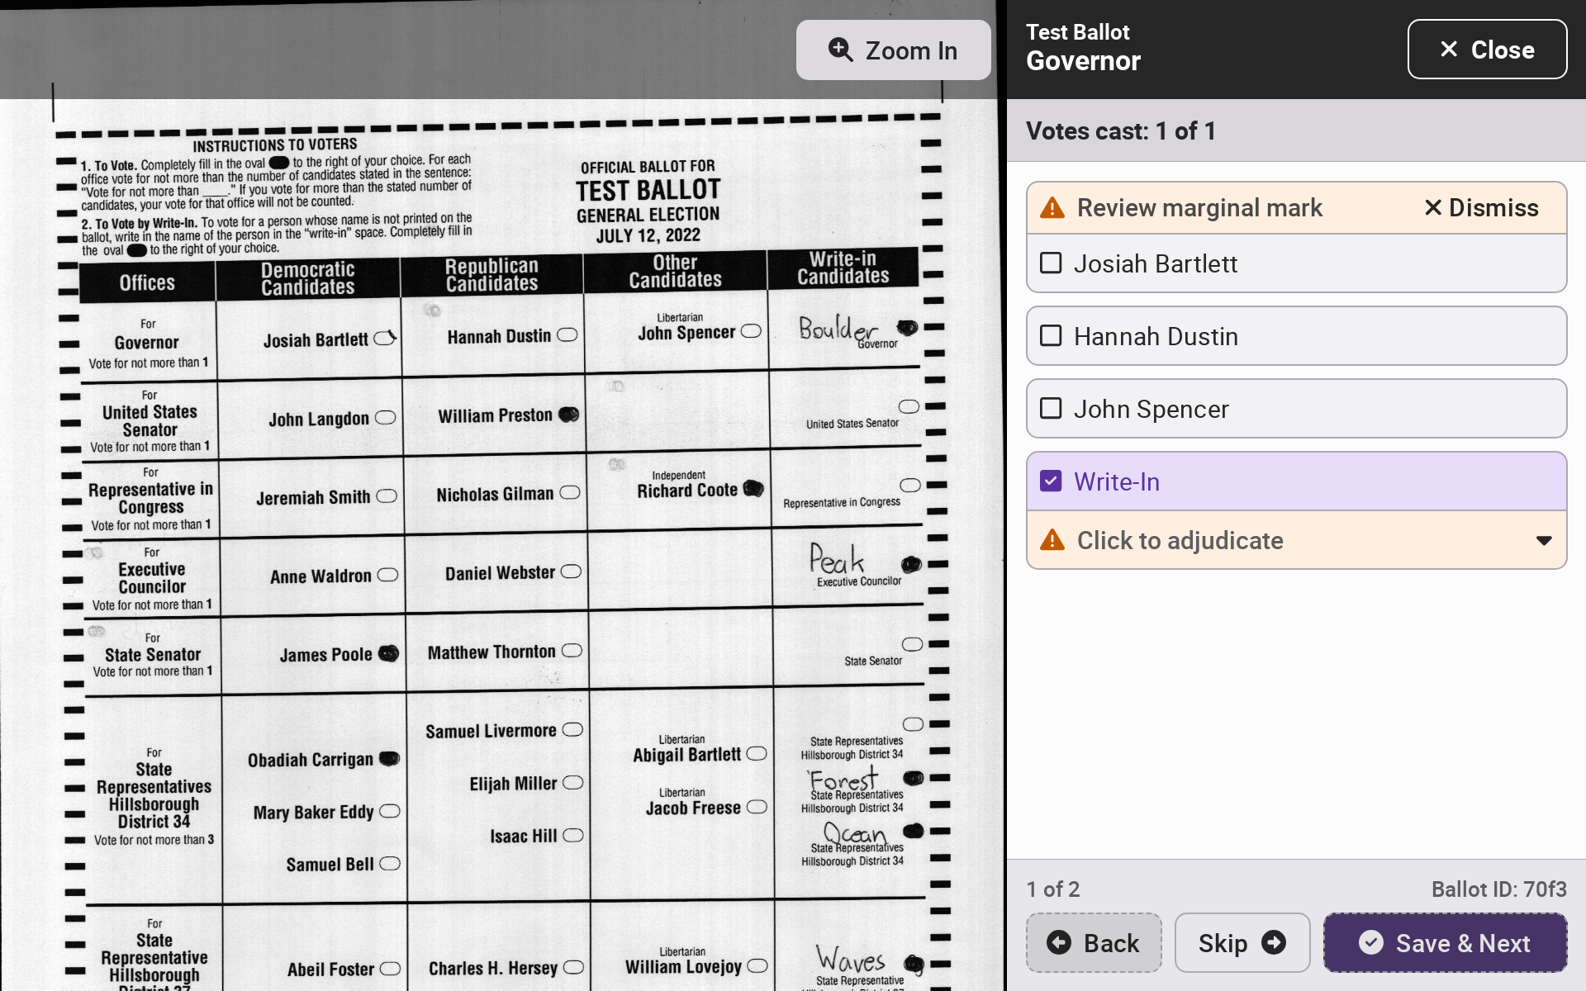Click the Zoom In magnifier icon
The image size is (1586, 991).
(840, 50)
